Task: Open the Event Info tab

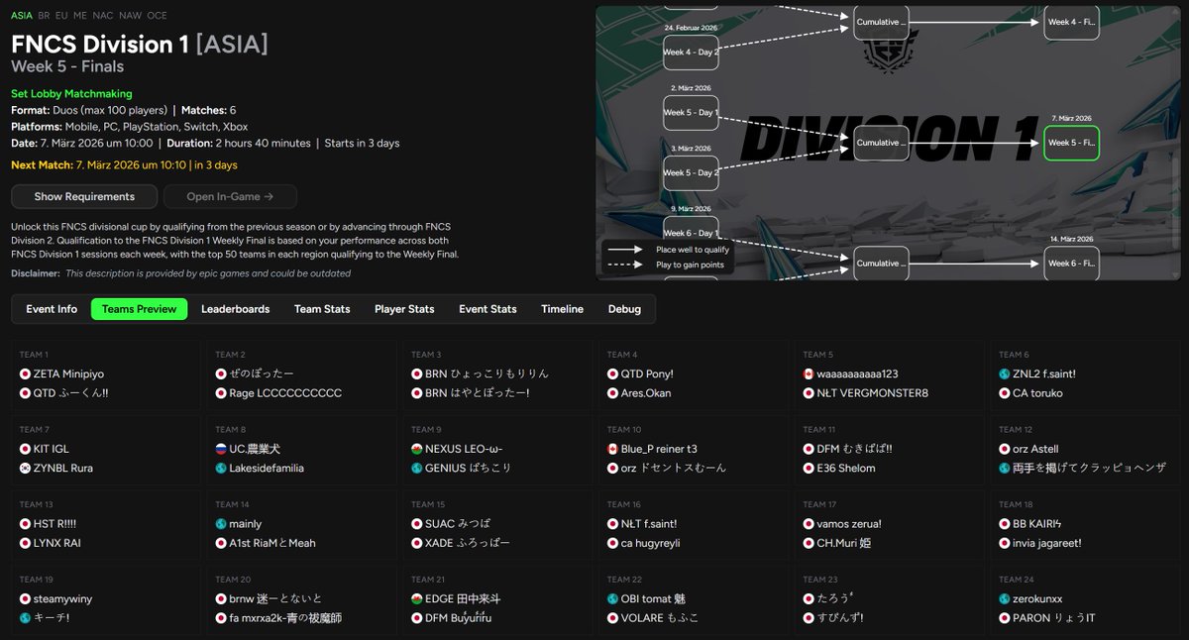Action: pos(52,309)
